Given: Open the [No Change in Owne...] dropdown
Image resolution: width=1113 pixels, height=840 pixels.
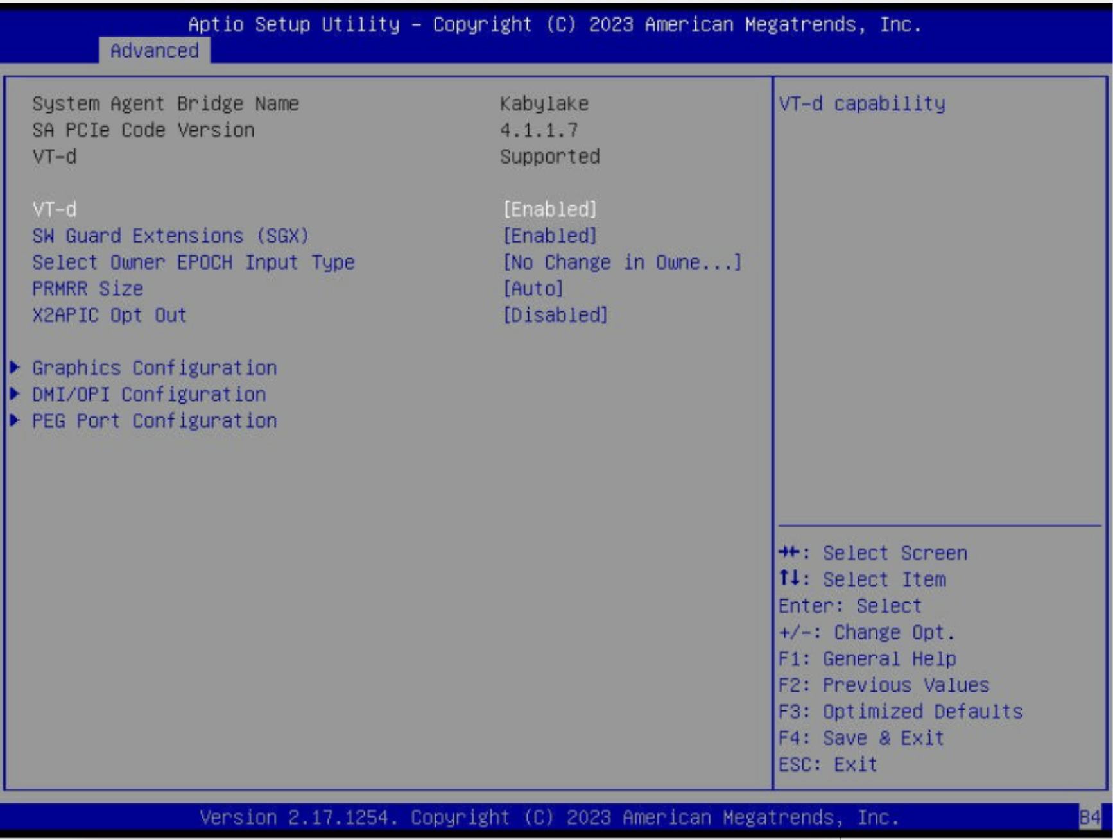Looking at the screenshot, I should (x=622, y=262).
